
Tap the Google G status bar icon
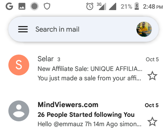click(x=9, y=6)
